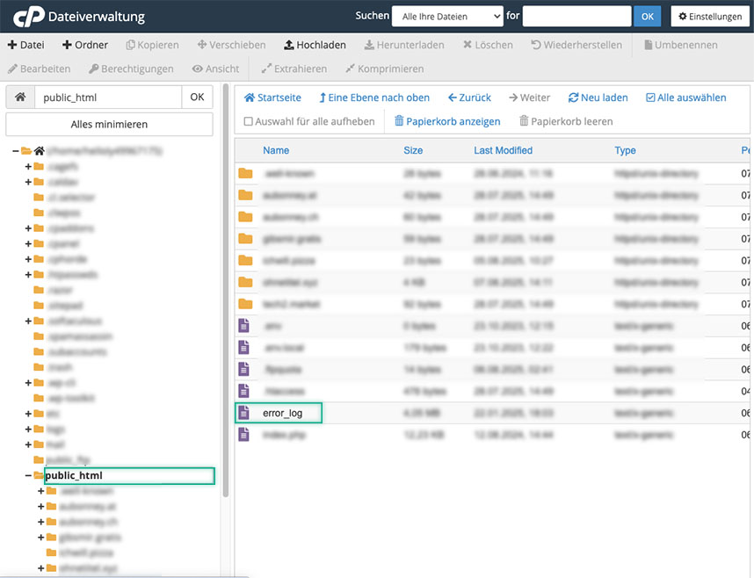
Task: Check Alle auswählen option
Action: coord(685,98)
